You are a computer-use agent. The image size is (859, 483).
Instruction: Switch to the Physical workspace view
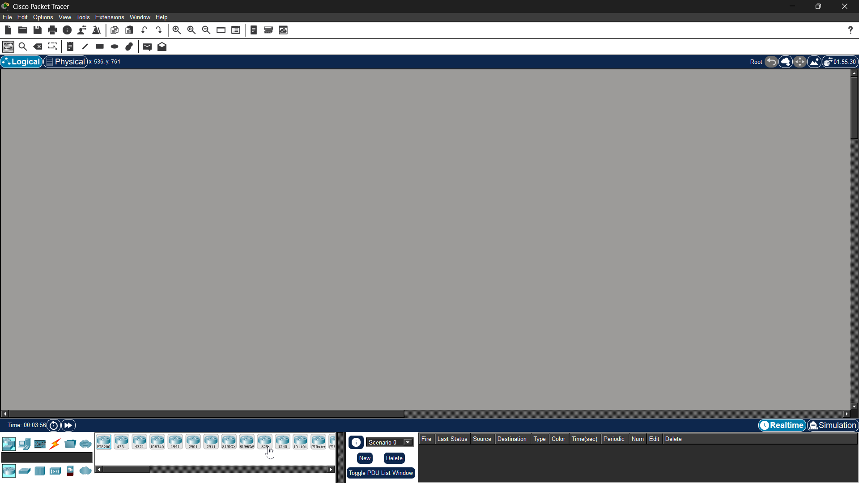point(65,62)
